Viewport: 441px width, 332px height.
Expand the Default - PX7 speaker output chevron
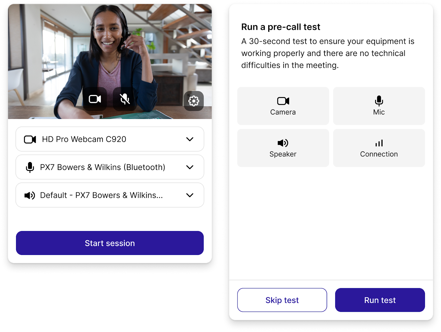click(x=190, y=195)
